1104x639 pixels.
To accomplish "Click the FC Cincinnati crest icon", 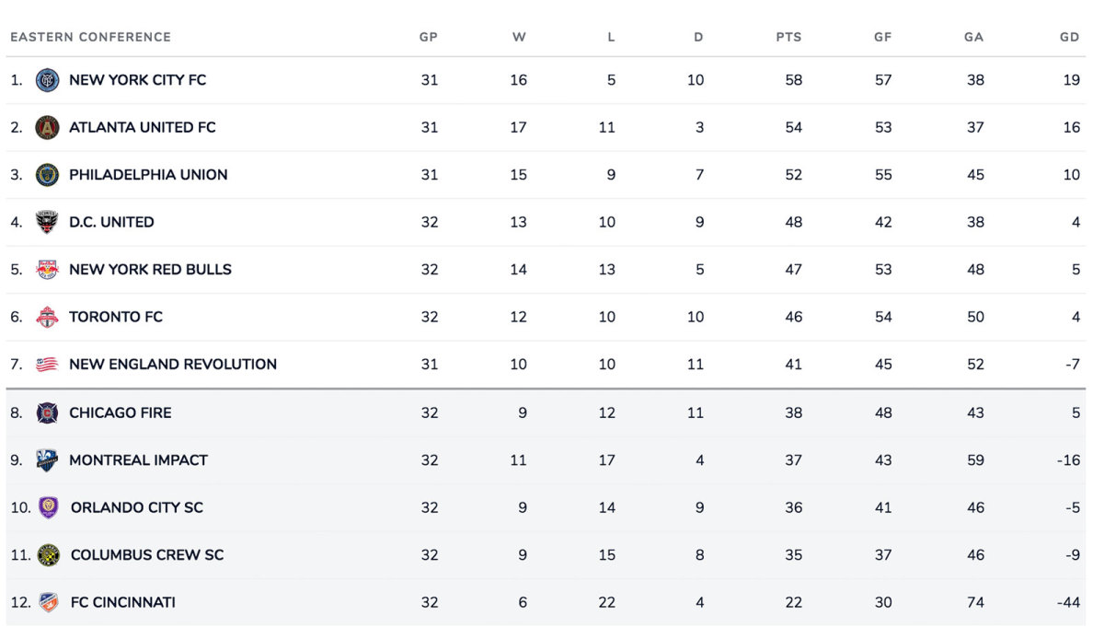I will click(x=49, y=602).
